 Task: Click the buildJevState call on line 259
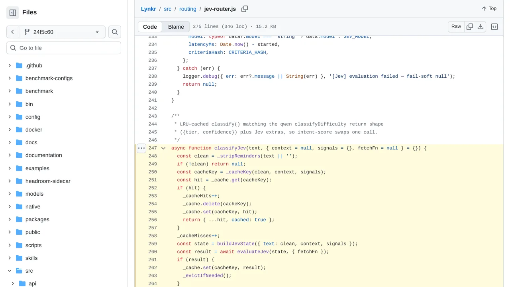(x=236, y=244)
